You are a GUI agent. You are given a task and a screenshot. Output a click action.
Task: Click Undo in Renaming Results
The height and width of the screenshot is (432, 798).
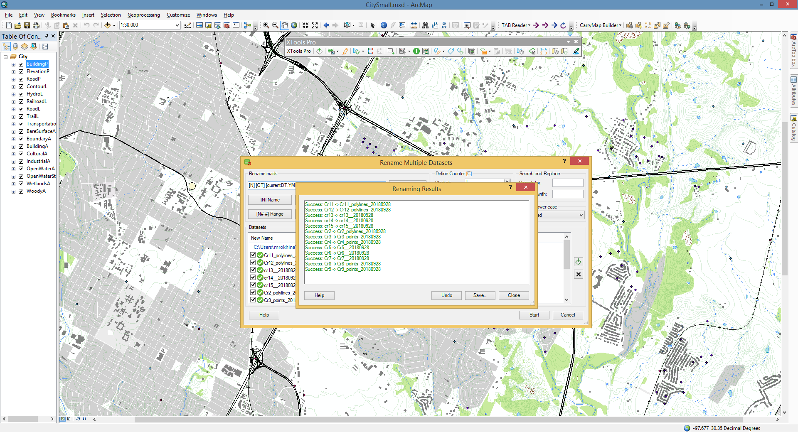coord(446,295)
